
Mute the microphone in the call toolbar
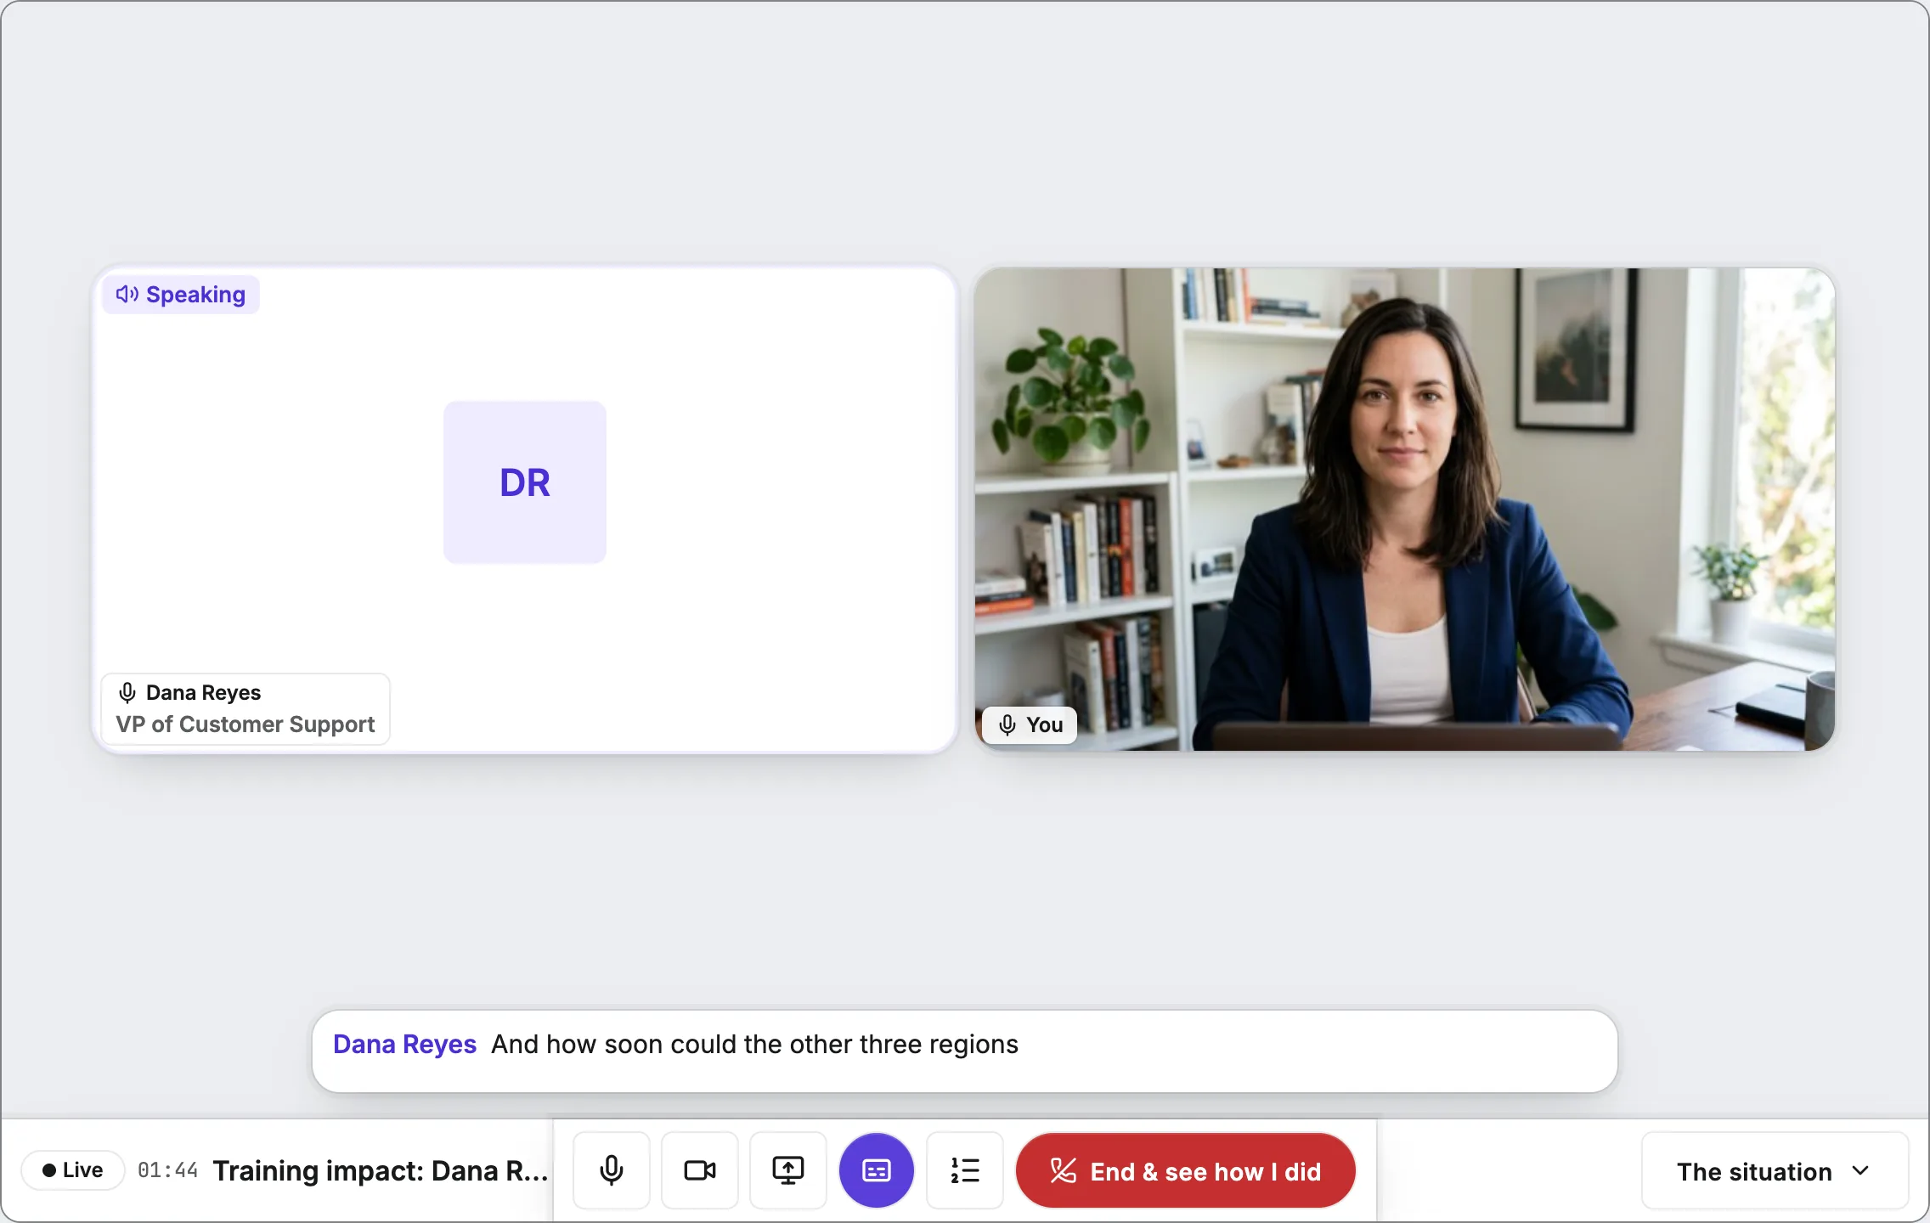(x=612, y=1170)
